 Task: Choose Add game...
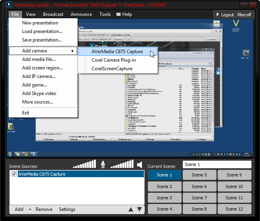(43, 85)
